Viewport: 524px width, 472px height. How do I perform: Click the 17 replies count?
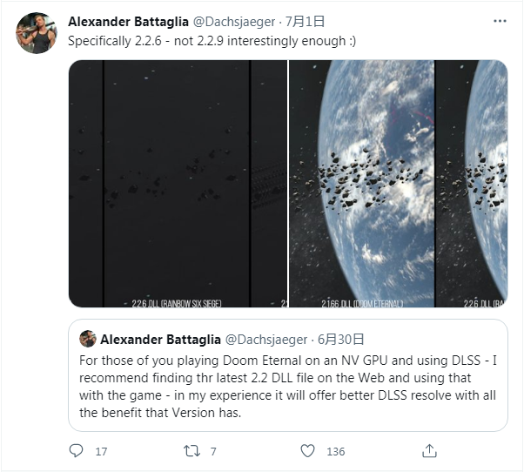101,451
